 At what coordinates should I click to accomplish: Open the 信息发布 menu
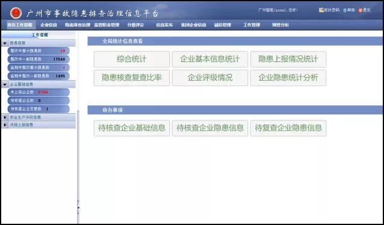pos(164,25)
